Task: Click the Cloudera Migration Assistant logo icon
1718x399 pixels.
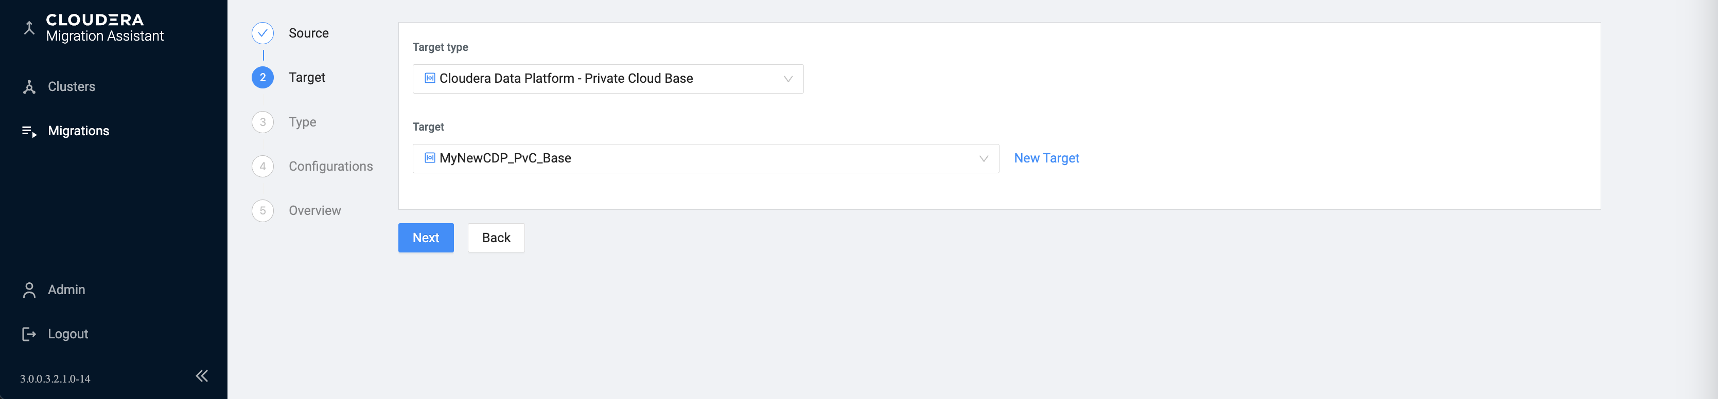Action: (29, 28)
